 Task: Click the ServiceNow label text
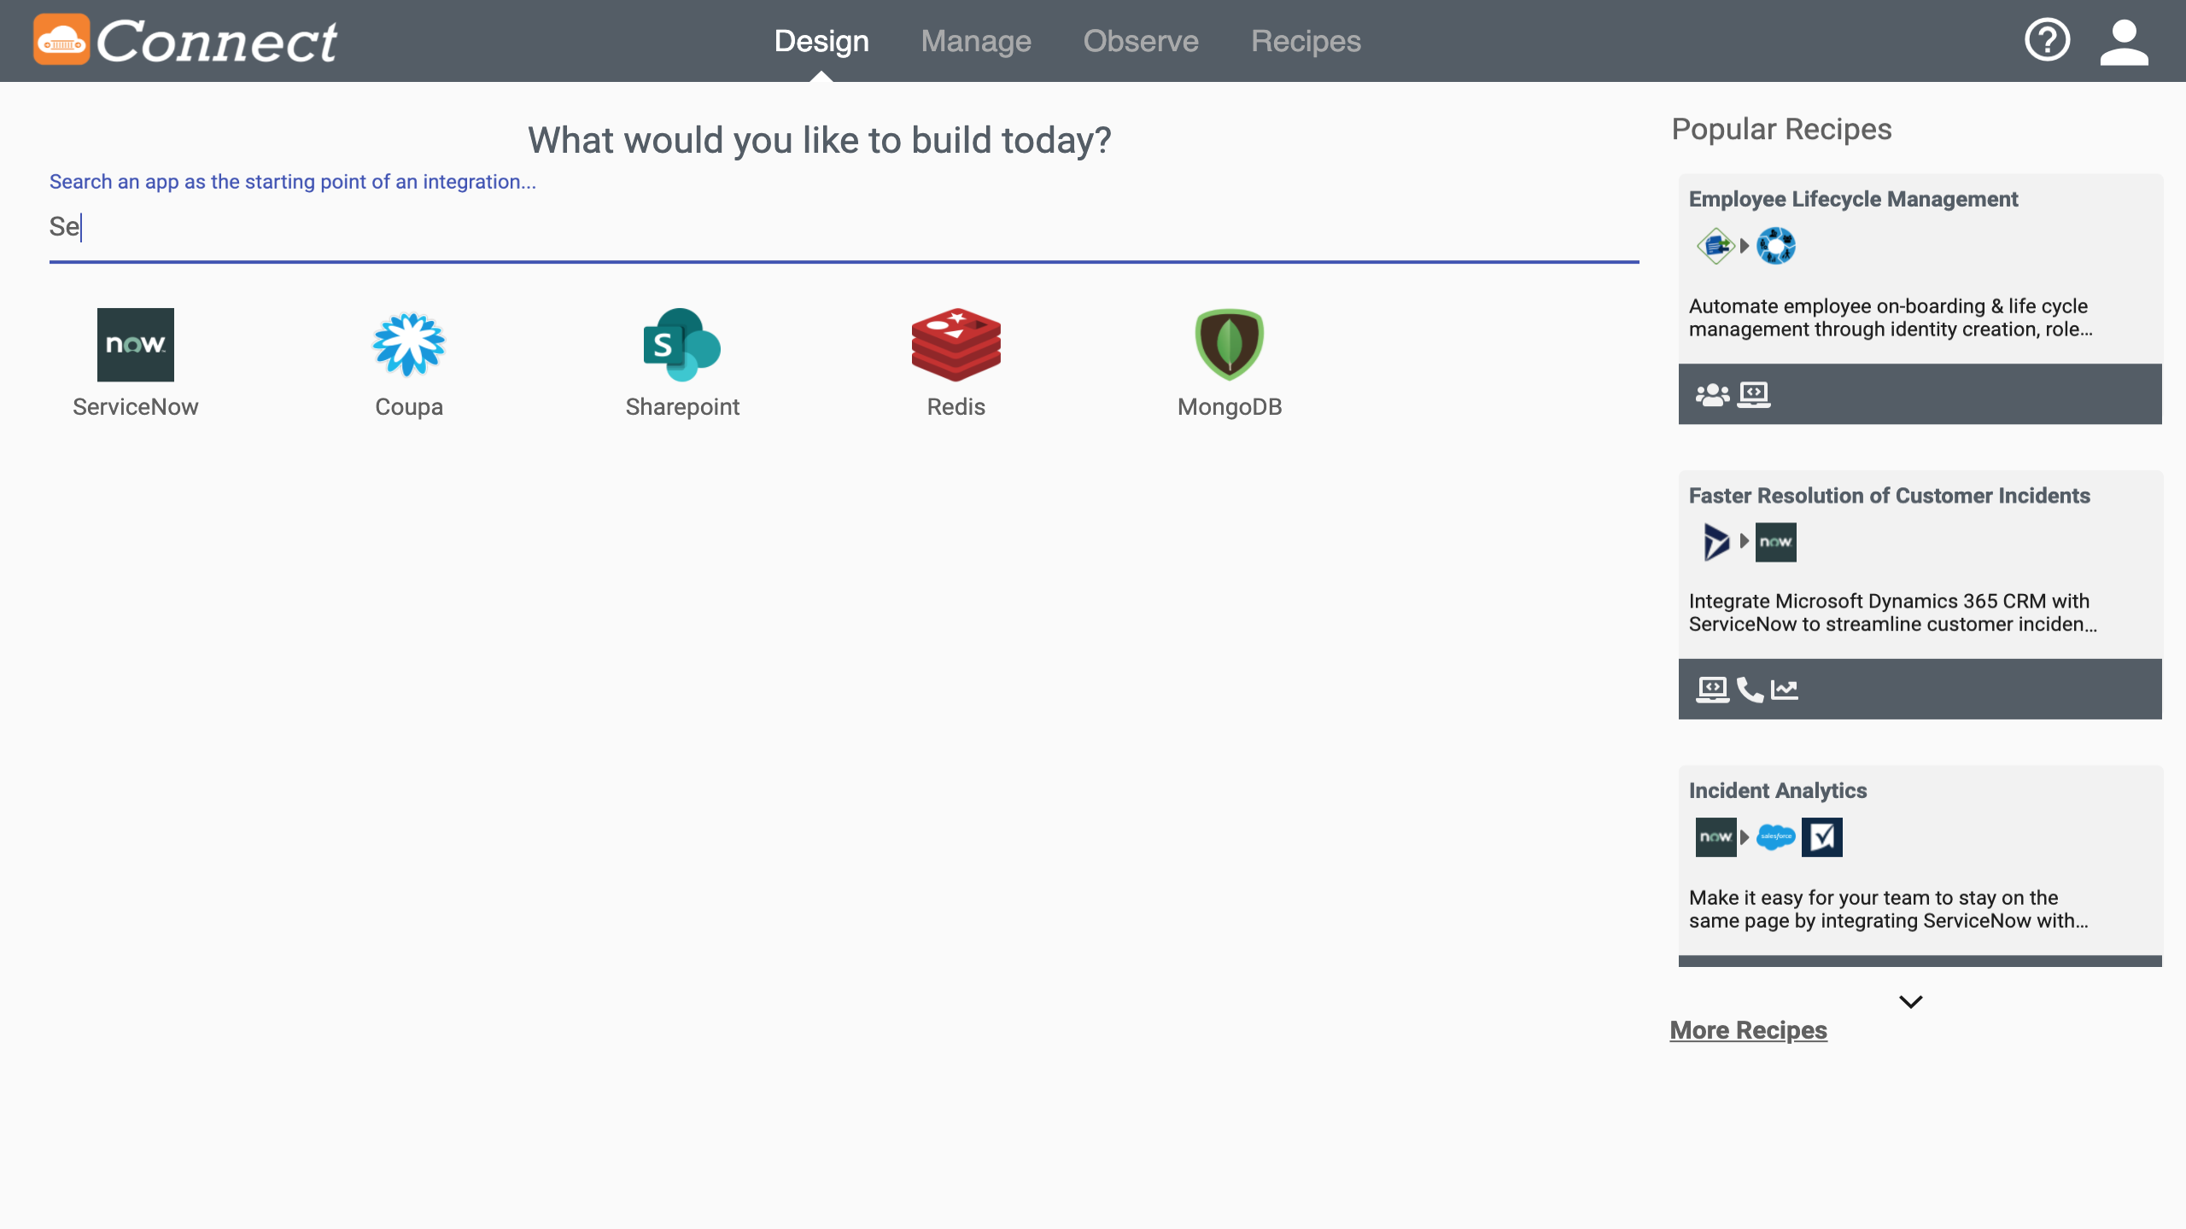[136, 407]
